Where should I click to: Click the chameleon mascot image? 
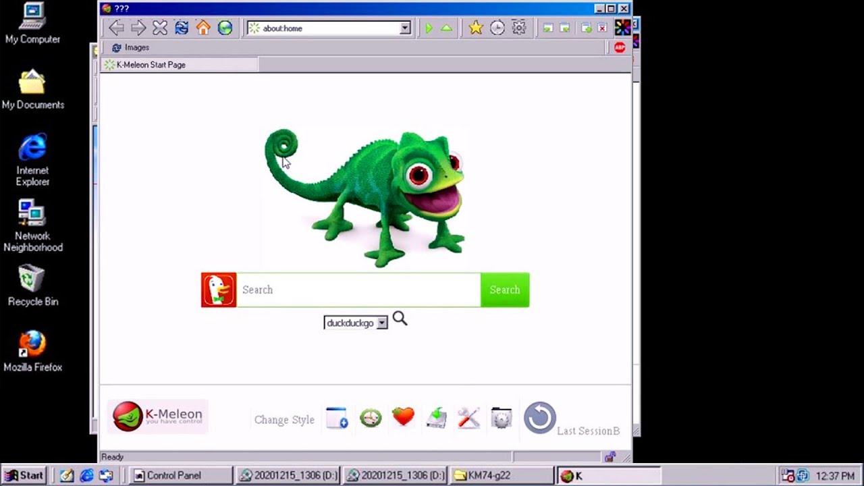point(365,197)
